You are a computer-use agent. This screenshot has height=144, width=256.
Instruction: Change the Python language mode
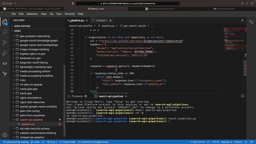point(238,142)
